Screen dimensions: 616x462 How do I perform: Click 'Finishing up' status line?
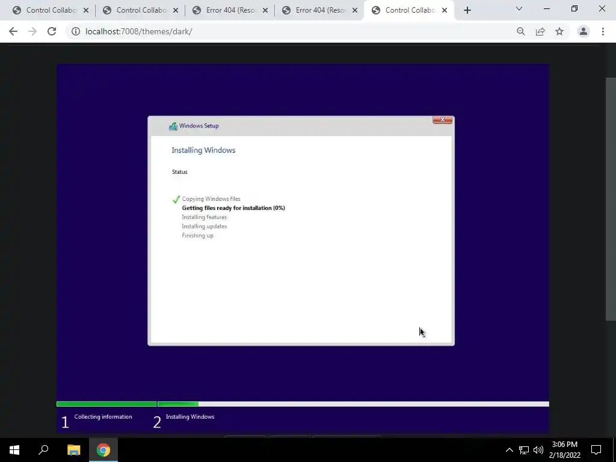tap(197, 235)
